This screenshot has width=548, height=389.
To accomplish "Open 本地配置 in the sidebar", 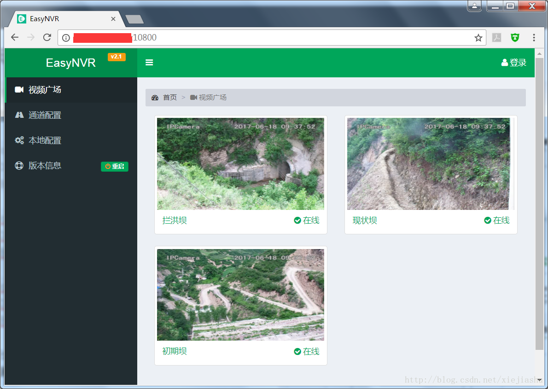I will [x=72, y=140].
